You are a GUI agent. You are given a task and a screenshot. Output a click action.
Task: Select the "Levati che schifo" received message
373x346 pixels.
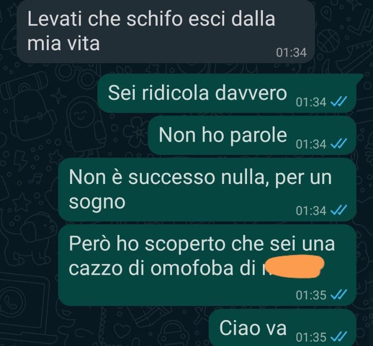[x=166, y=32]
